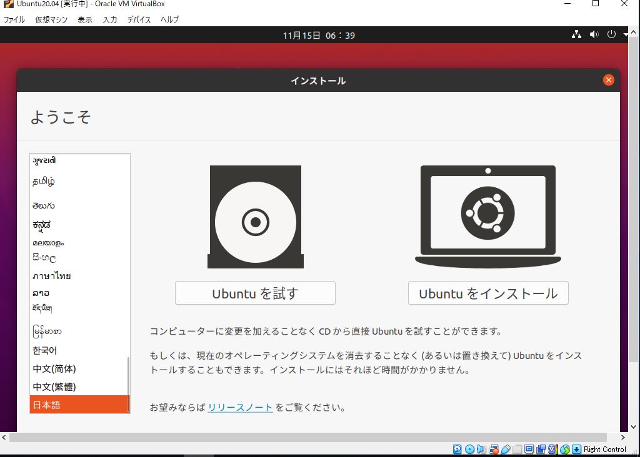Open the デバイス menu

(139, 19)
